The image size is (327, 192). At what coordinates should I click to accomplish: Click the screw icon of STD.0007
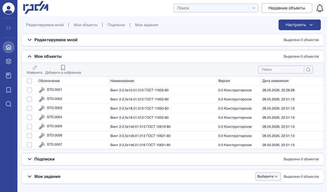click(x=42, y=145)
